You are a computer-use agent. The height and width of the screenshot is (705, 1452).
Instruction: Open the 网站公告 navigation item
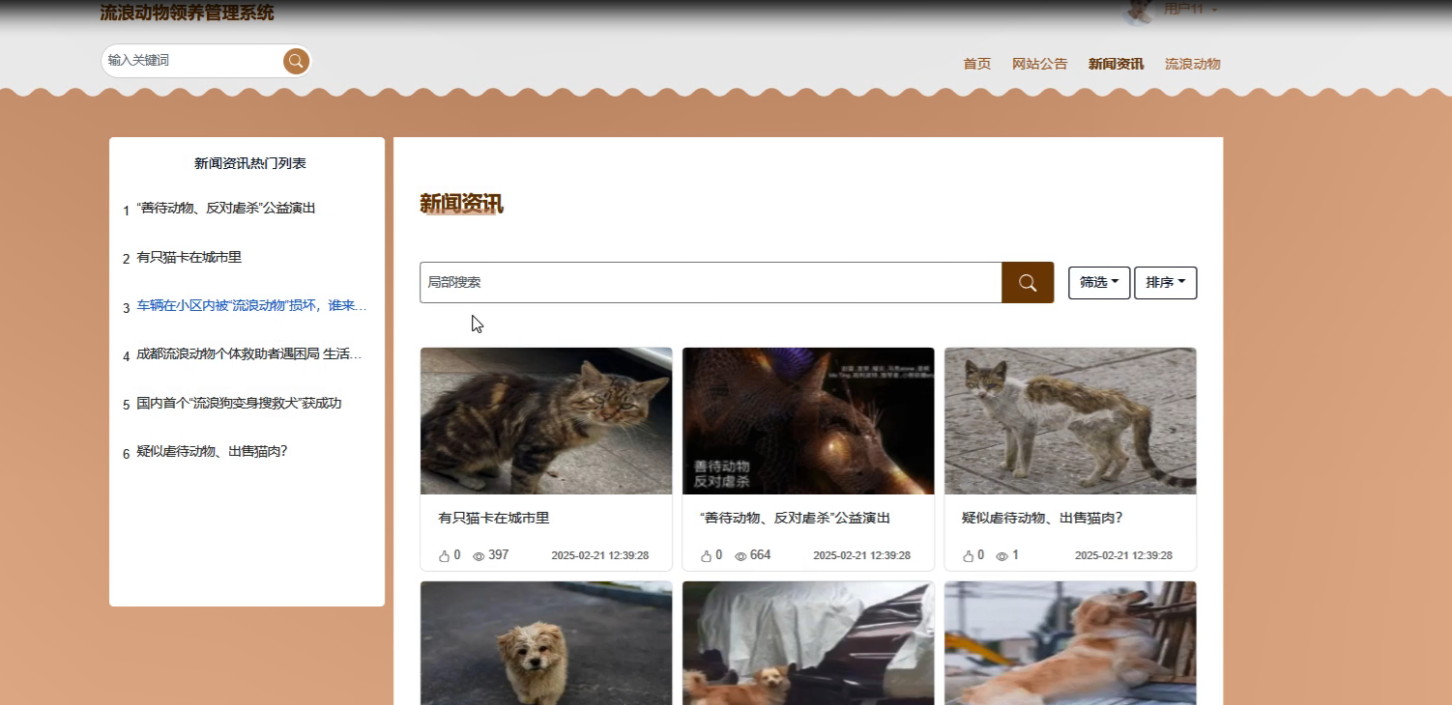pyautogui.click(x=1040, y=64)
